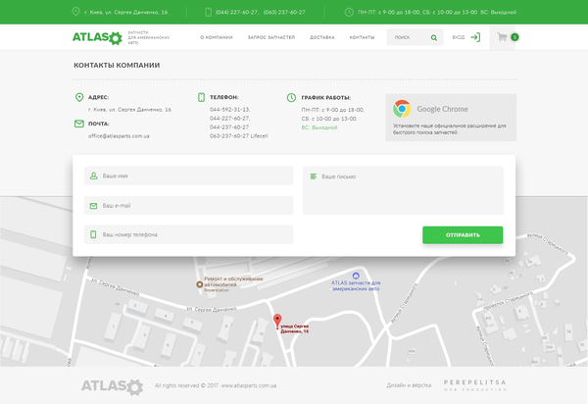Go to the Доставка page

pos(321,37)
